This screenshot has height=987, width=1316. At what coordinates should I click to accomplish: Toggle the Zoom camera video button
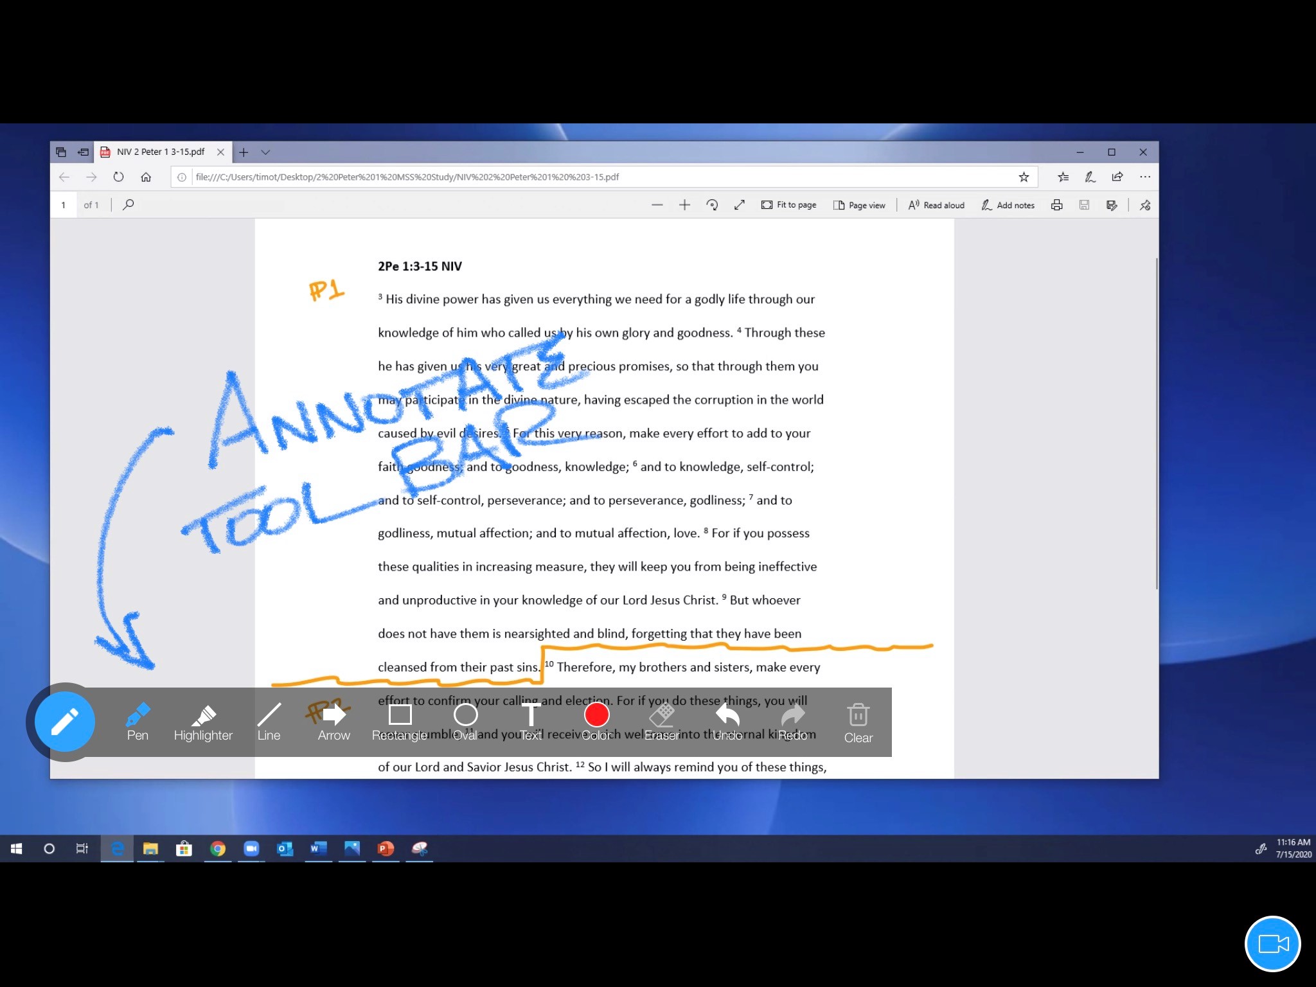1272,943
